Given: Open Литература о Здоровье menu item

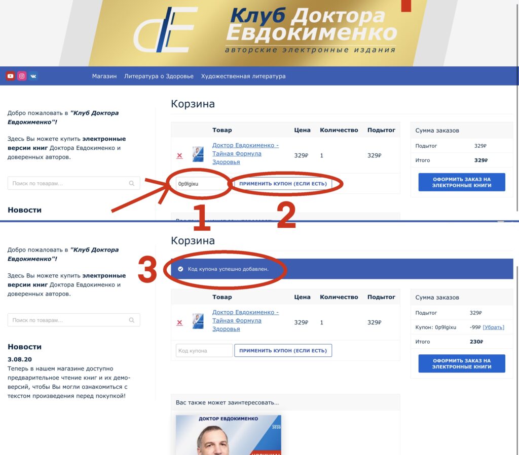Looking at the screenshot, I should [159, 76].
